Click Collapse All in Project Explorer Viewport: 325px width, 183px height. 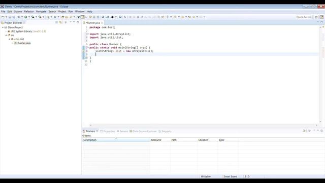coord(56,22)
